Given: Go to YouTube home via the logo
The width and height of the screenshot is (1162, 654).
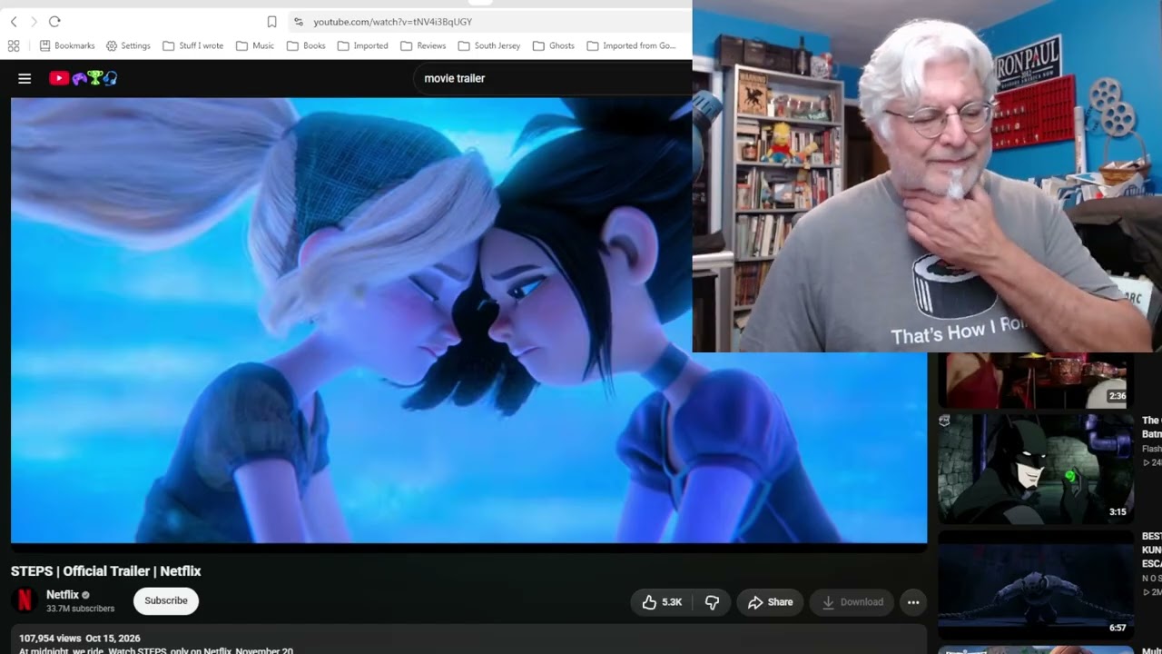Looking at the screenshot, I should (83, 78).
